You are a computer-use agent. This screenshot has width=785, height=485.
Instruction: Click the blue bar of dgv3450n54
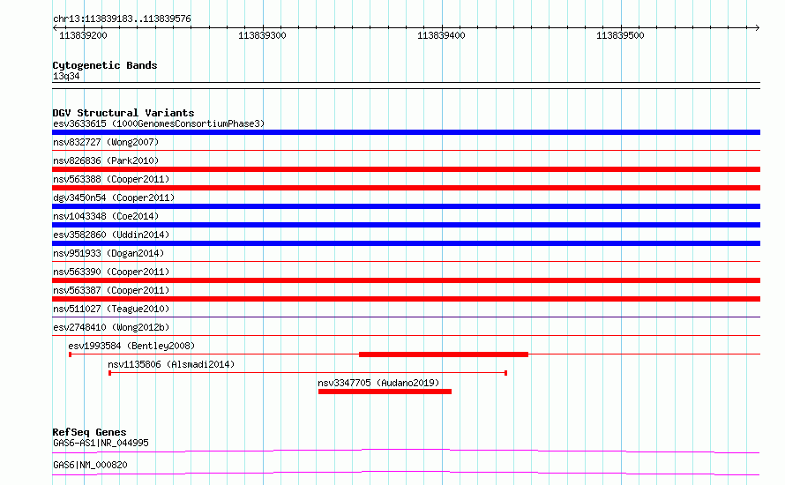click(x=406, y=206)
